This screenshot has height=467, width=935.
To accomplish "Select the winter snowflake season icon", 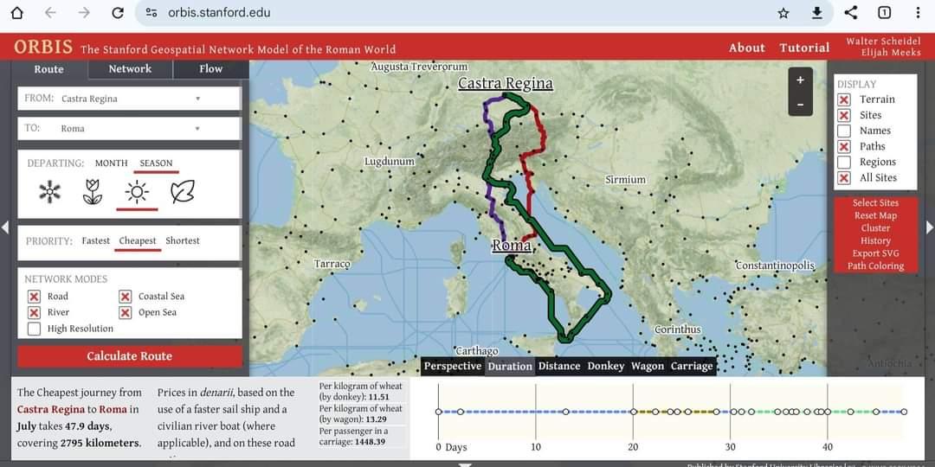I will (50, 192).
